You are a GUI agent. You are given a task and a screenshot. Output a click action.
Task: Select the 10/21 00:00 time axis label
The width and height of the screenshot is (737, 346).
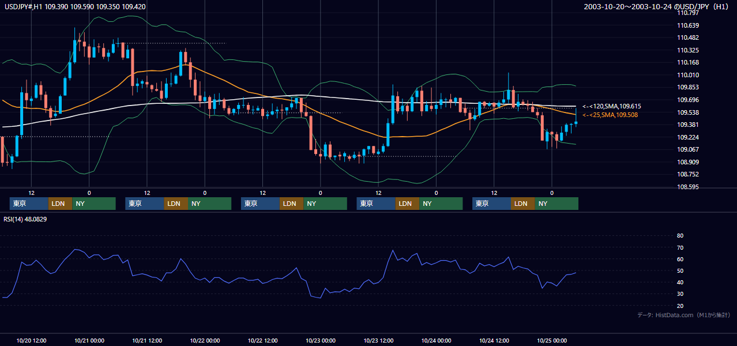pyautogui.click(x=89, y=340)
